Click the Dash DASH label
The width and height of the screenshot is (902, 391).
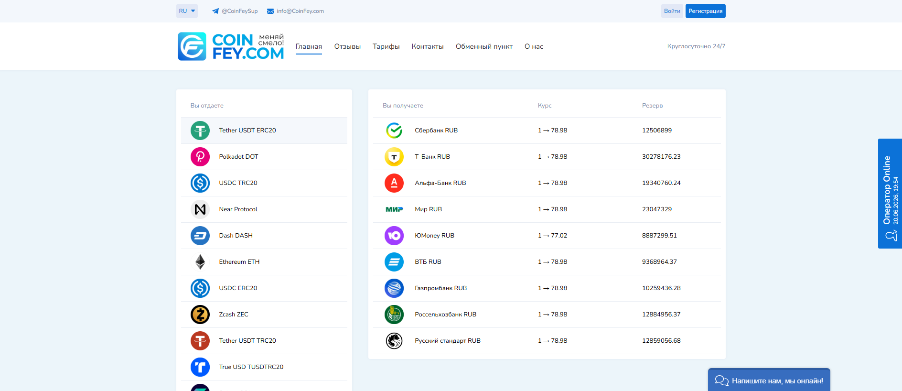[x=236, y=236]
